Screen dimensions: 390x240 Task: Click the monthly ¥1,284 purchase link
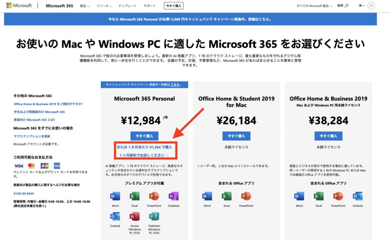145,147
